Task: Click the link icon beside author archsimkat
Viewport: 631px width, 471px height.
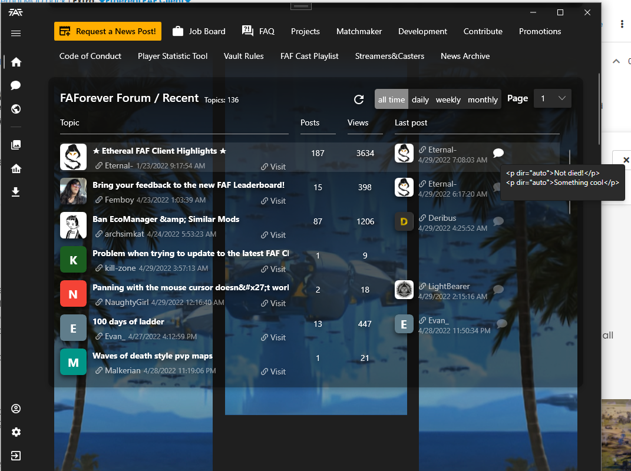Action: 99,234
